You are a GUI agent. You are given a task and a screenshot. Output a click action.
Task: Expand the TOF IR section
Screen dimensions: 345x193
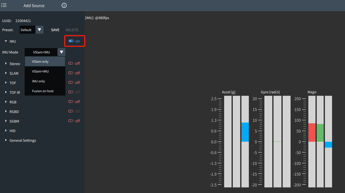tap(6, 92)
